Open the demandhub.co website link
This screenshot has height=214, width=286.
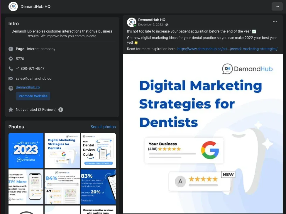pyautogui.click(x=28, y=87)
